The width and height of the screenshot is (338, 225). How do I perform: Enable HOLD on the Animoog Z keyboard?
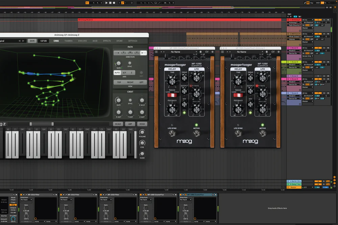[142, 124]
